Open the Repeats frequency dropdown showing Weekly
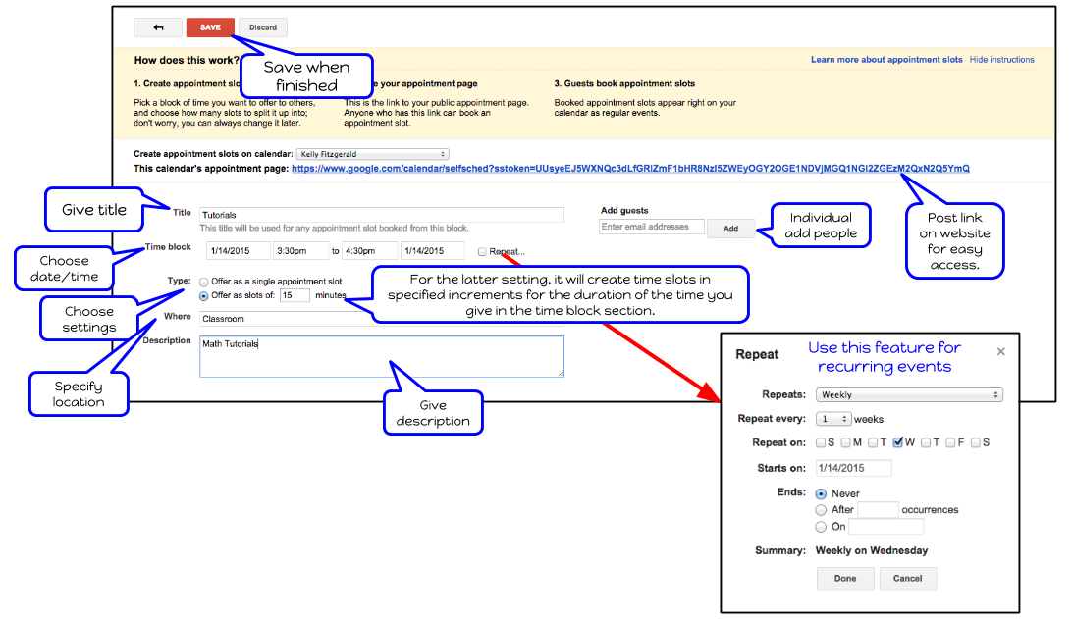This screenshot has width=1073, height=619. 908,394
